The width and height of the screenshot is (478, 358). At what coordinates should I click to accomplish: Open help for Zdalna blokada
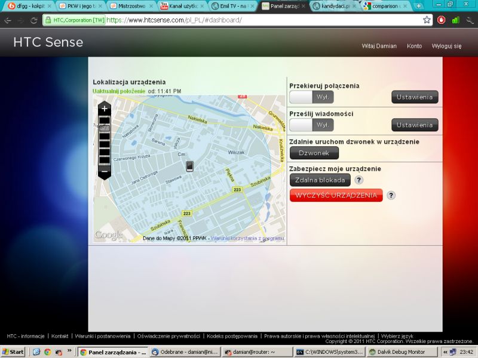pyautogui.click(x=359, y=180)
